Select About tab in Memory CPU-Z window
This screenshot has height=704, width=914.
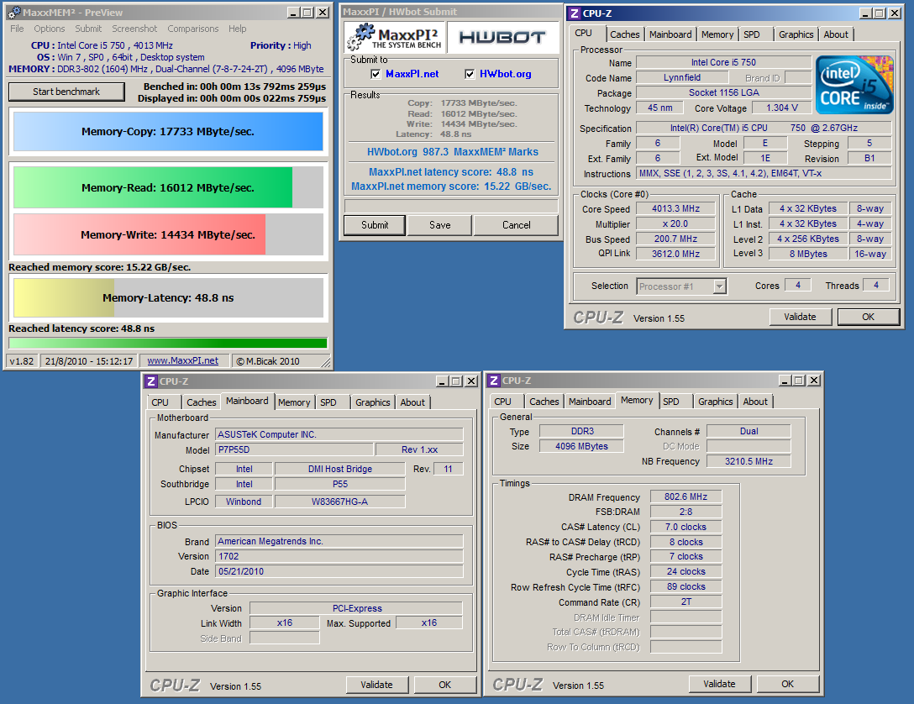755,402
